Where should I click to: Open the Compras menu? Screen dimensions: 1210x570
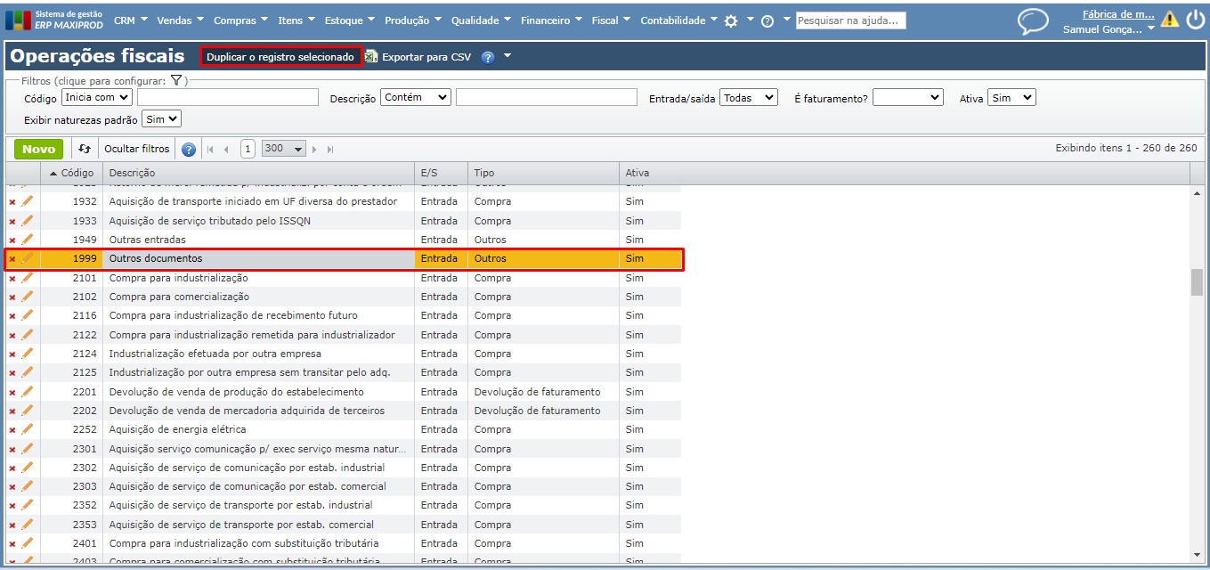(240, 20)
